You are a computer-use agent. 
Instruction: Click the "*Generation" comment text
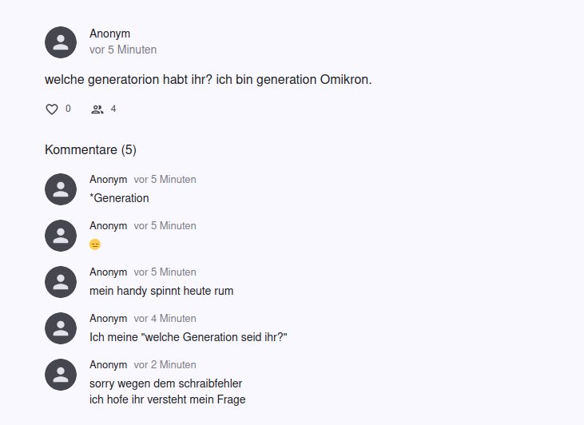pyautogui.click(x=119, y=198)
